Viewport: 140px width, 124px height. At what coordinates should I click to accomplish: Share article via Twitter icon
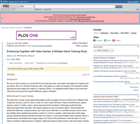(x=105, y=41)
